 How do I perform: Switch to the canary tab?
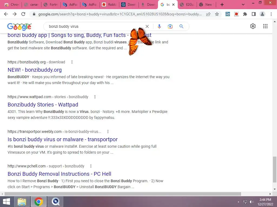tap(31, 5)
